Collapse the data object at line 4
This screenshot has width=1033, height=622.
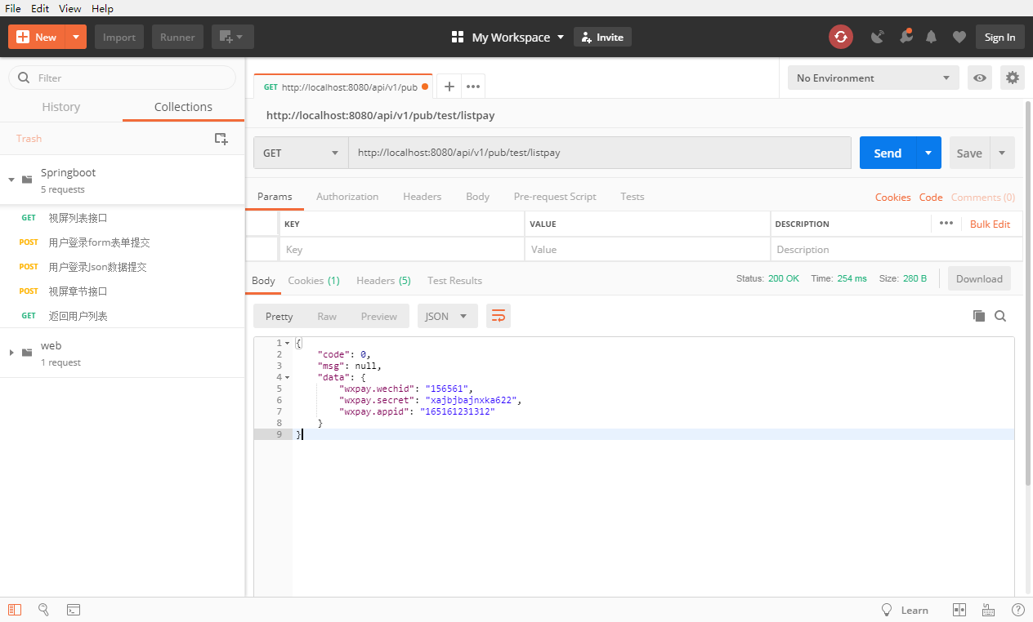(287, 377)
